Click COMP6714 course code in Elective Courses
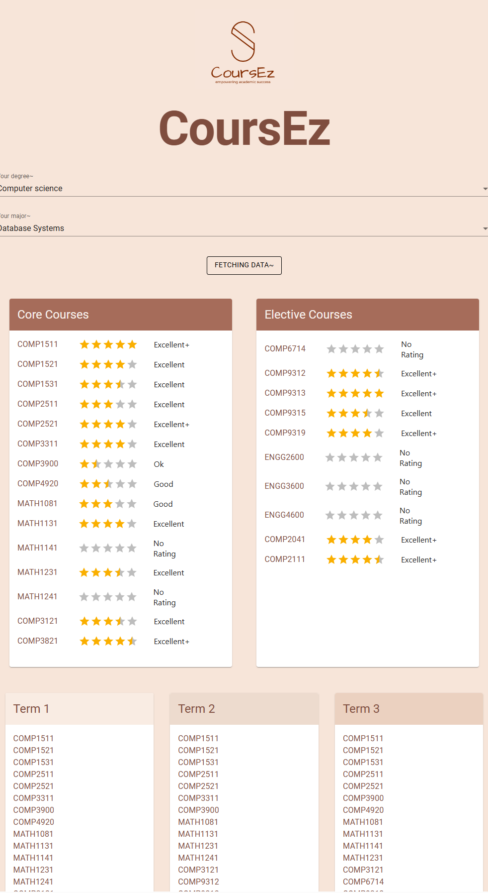This screenshot has width=488, height=893. (x=285, y=349)
